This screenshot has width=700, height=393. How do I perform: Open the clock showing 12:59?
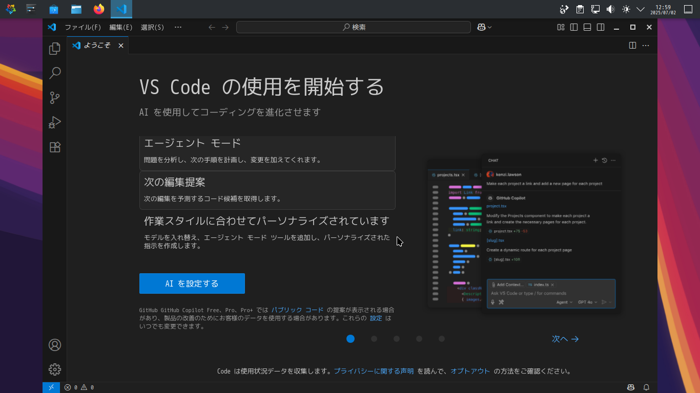(x=663, y=9)
